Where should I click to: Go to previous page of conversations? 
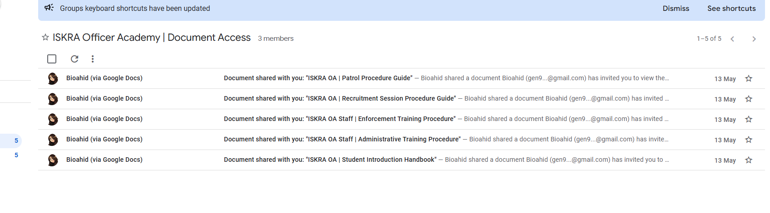point(732,39)
